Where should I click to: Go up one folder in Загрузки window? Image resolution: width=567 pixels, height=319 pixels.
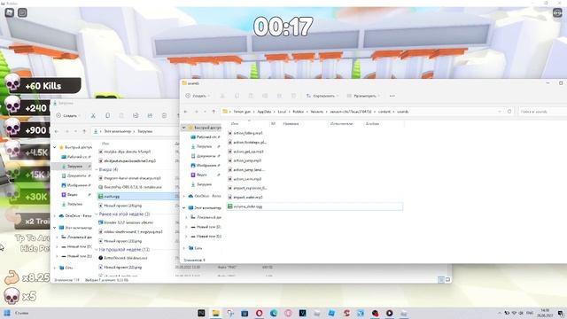84,131
